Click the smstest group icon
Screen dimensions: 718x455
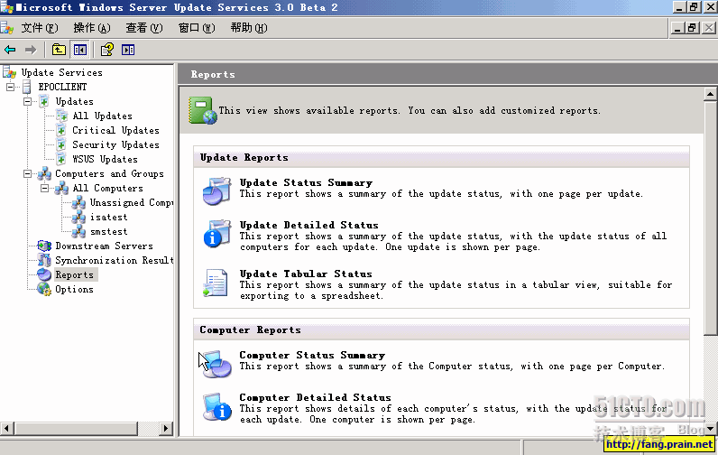[x=78, y=231]
